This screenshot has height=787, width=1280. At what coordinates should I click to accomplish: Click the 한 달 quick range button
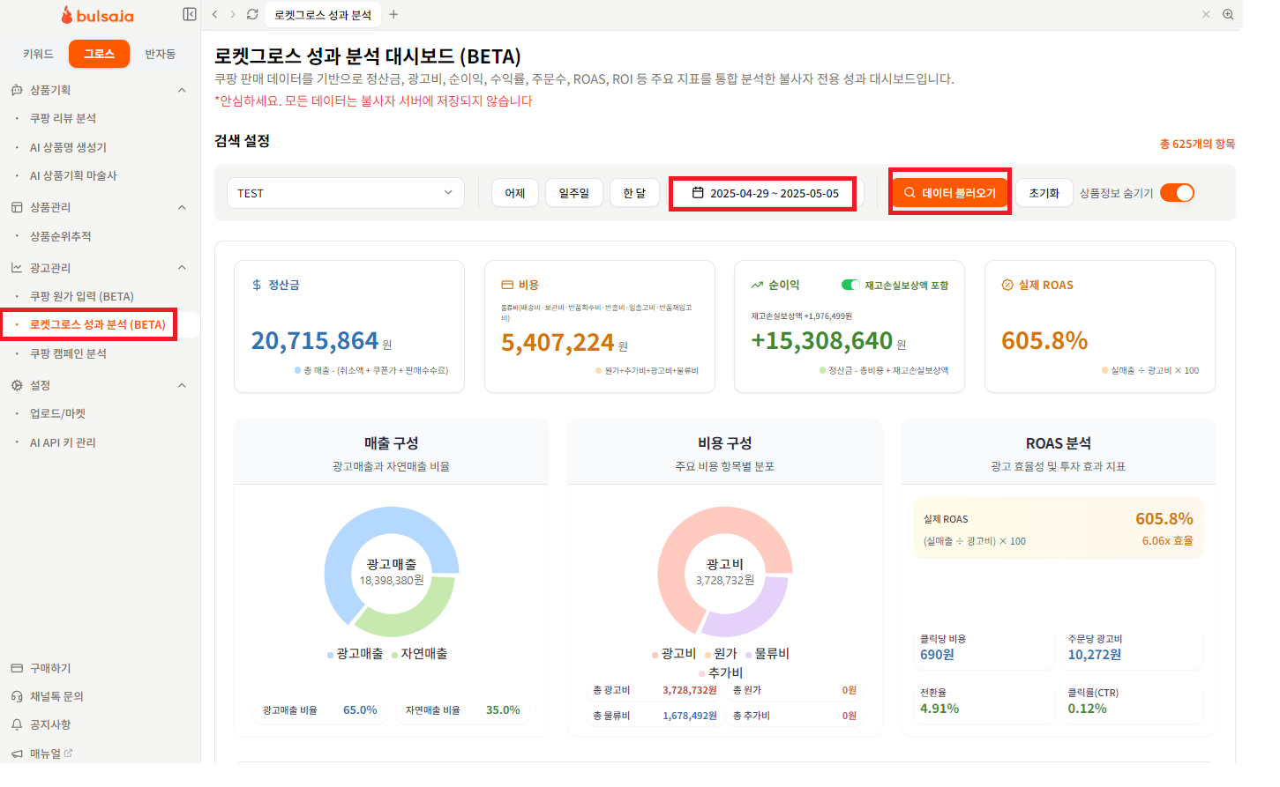pyautogui.click(x=634, y=193)
